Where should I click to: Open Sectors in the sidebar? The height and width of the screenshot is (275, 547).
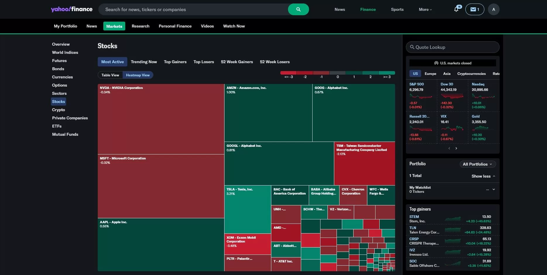point(59,93)
